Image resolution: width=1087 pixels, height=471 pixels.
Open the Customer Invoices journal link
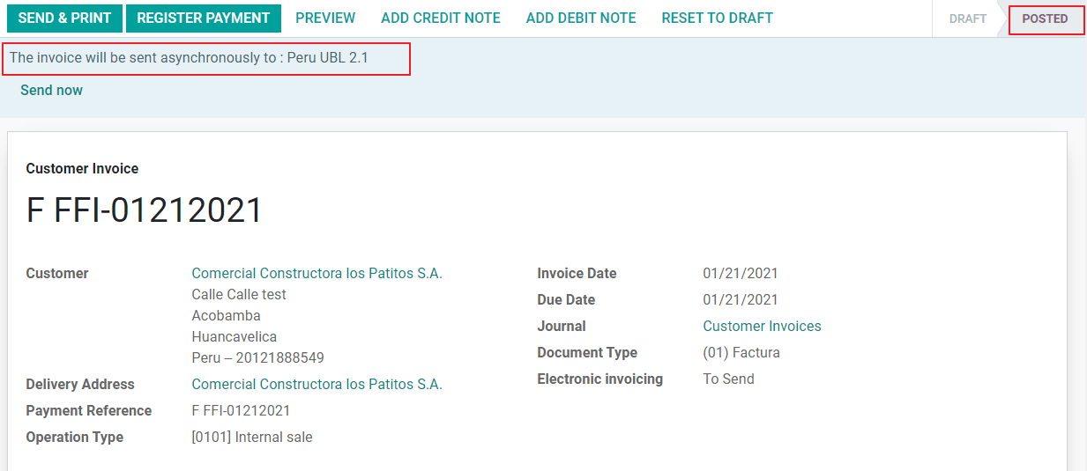coord(762,326)
